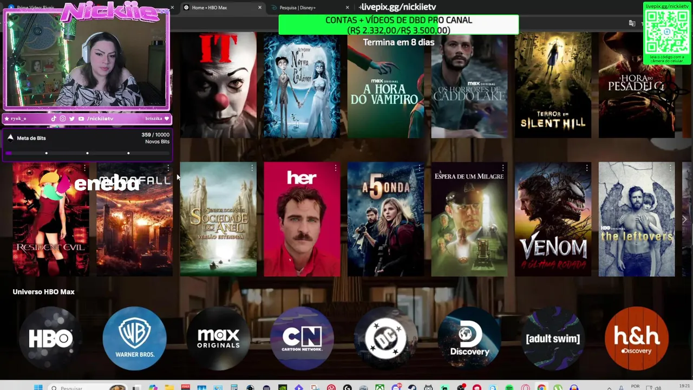Open options menu on Resident Evil poster
This screenshot has width=693, height=390.
pos(84,168)
